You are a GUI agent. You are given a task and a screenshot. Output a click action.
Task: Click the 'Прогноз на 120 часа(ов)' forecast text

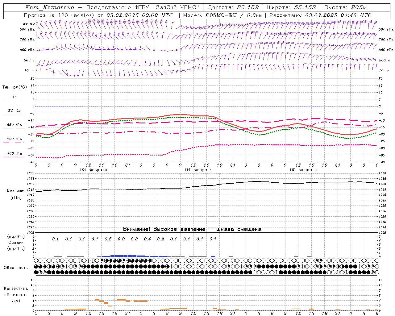60,15
